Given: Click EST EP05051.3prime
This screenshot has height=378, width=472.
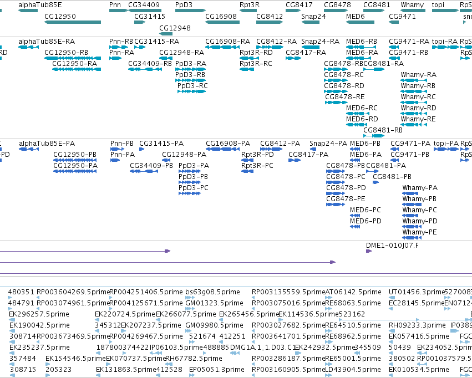Looking at the screenshot, I should (217, 370).
